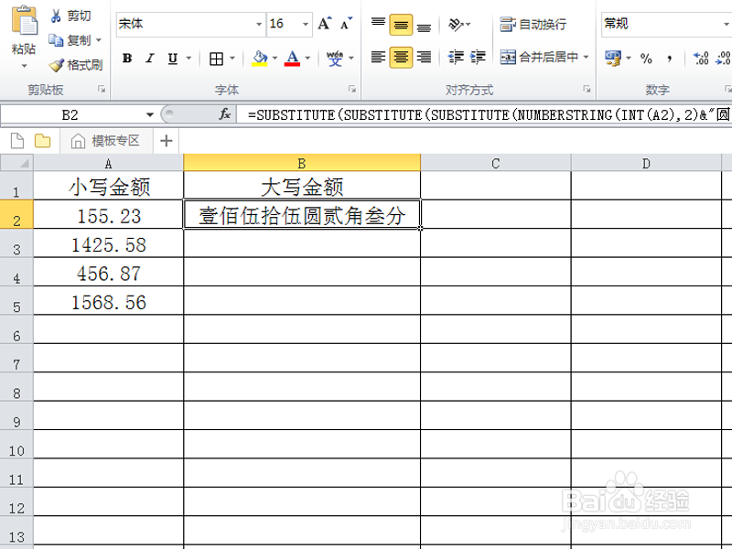Click the accounting currency format icon
The width and height of the screenshot is (732, 549).
[x=613, y=59]
